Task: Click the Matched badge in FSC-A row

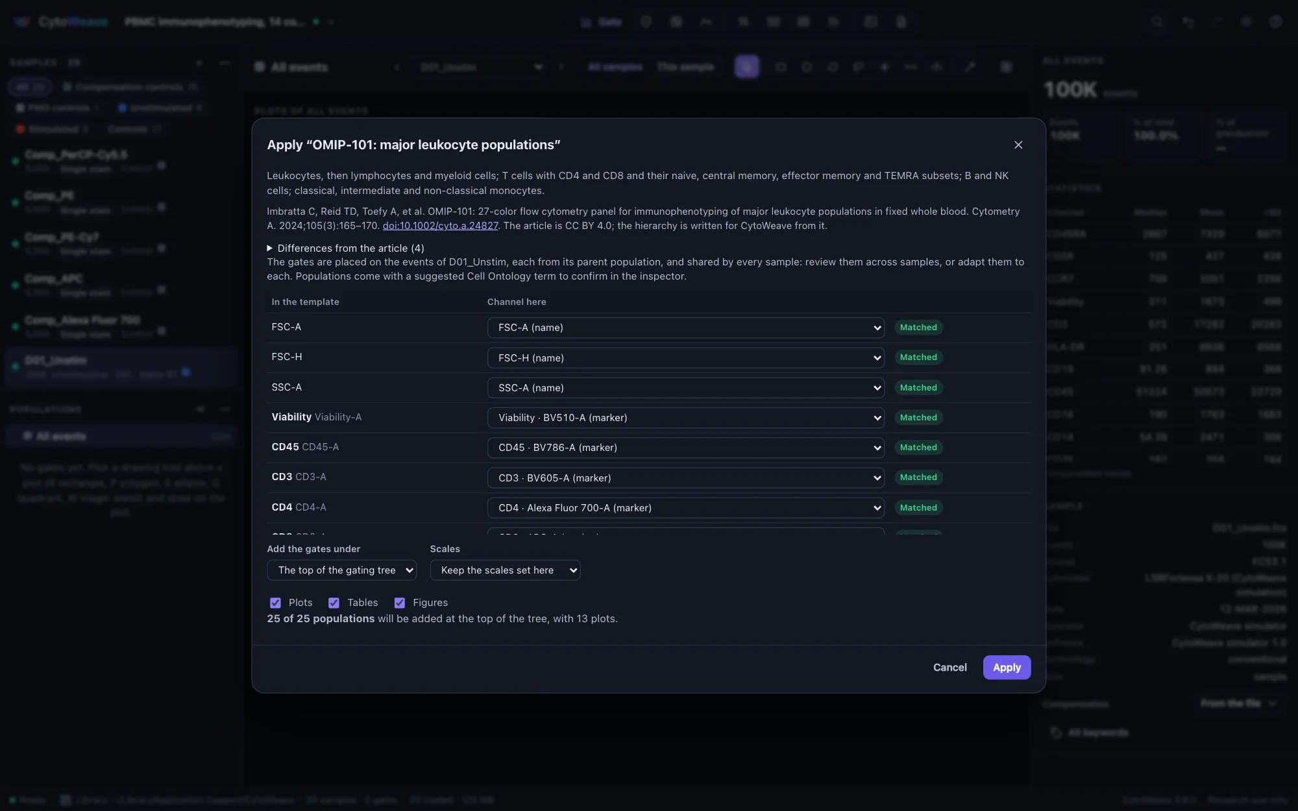Action: [918, 328]
